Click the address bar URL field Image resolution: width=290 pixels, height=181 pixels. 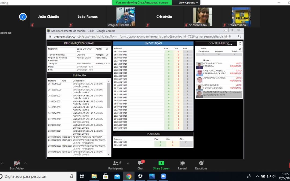tap(142, 36)
